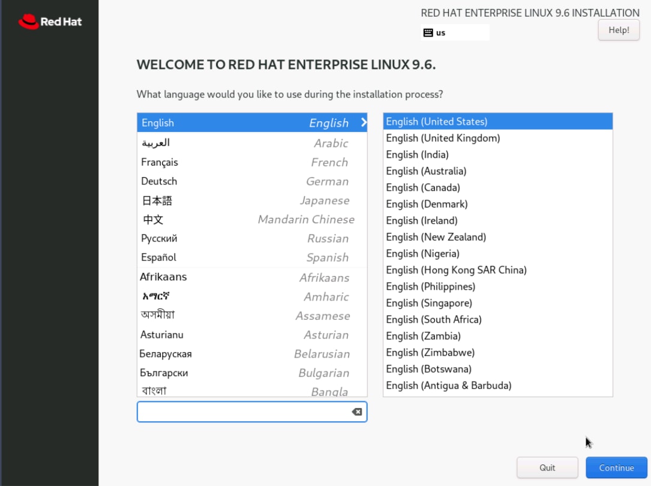Select English (New Zealand) locale

point(498,237)
